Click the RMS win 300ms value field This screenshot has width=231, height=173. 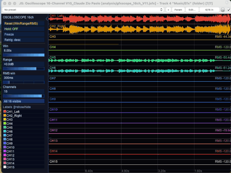(24, 78)
